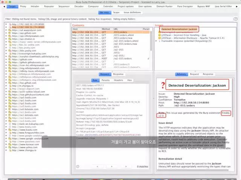Click the search help icon below request
241x180 pixels.
click(78, 166)
